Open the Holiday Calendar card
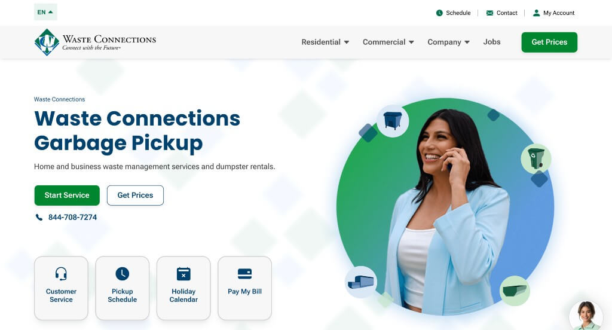 [x=183, y=288]
